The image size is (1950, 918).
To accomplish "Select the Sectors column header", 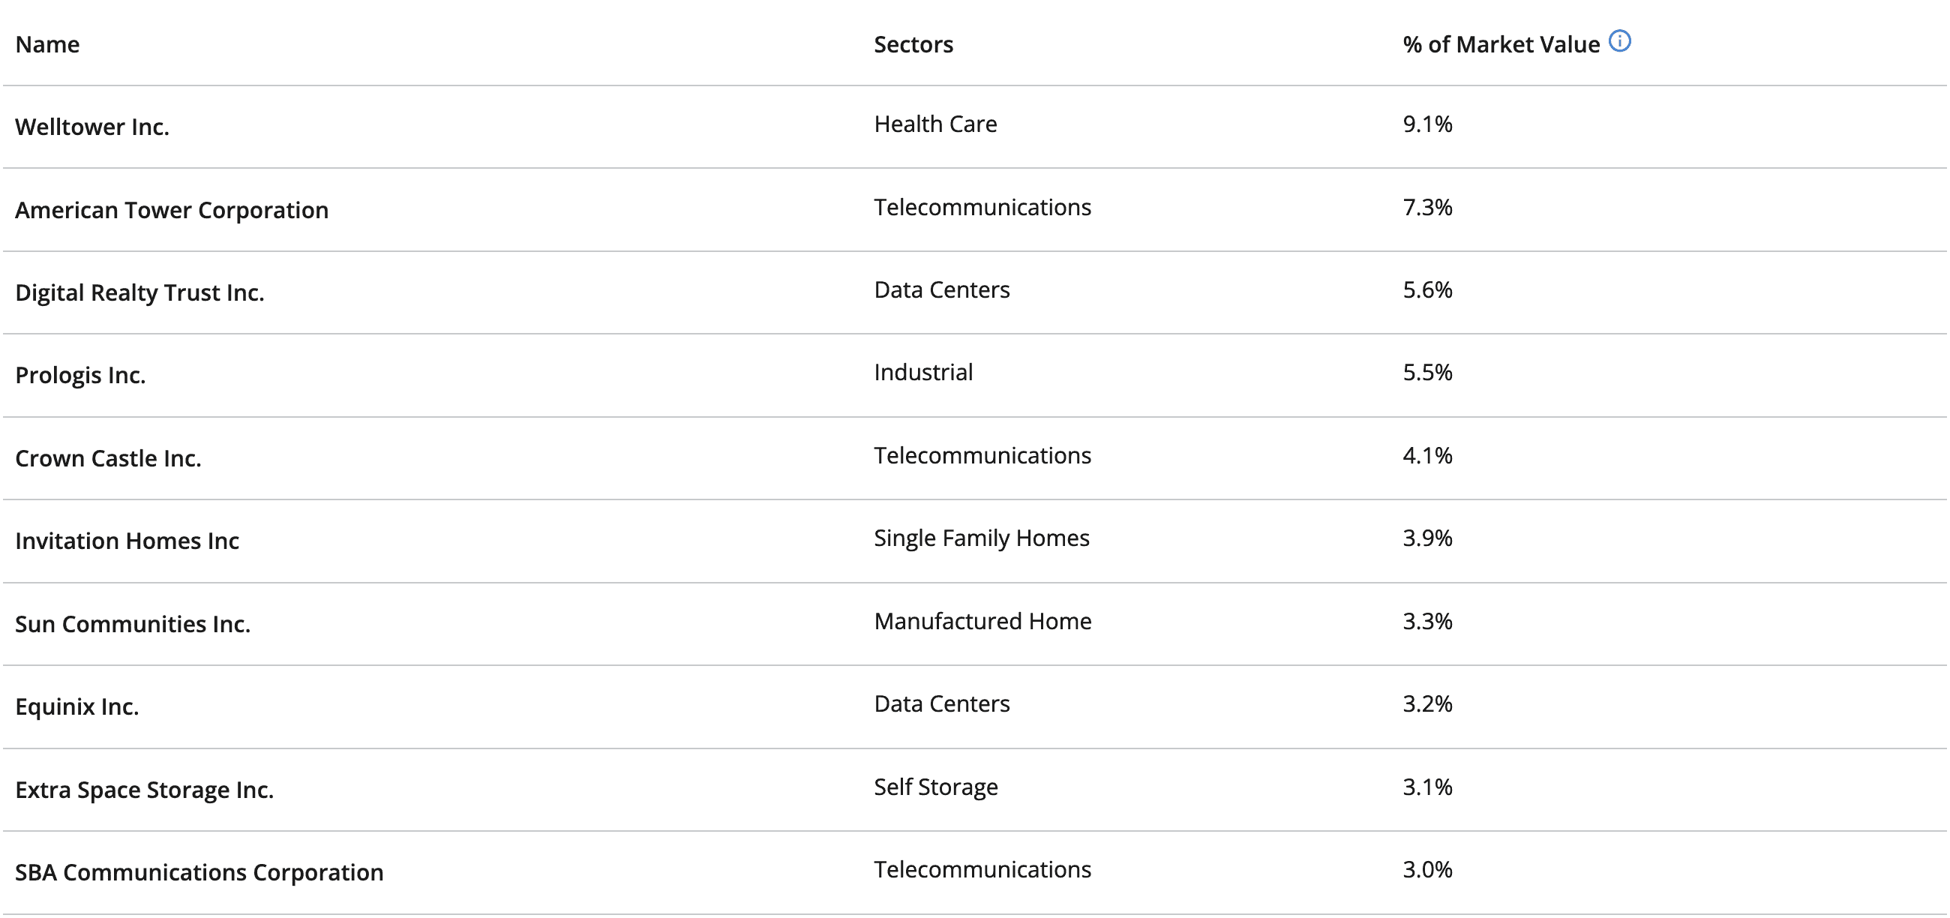I will 913,45.
